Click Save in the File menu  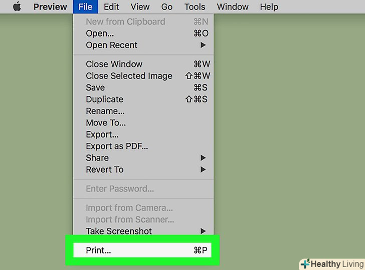click(95, 87)
